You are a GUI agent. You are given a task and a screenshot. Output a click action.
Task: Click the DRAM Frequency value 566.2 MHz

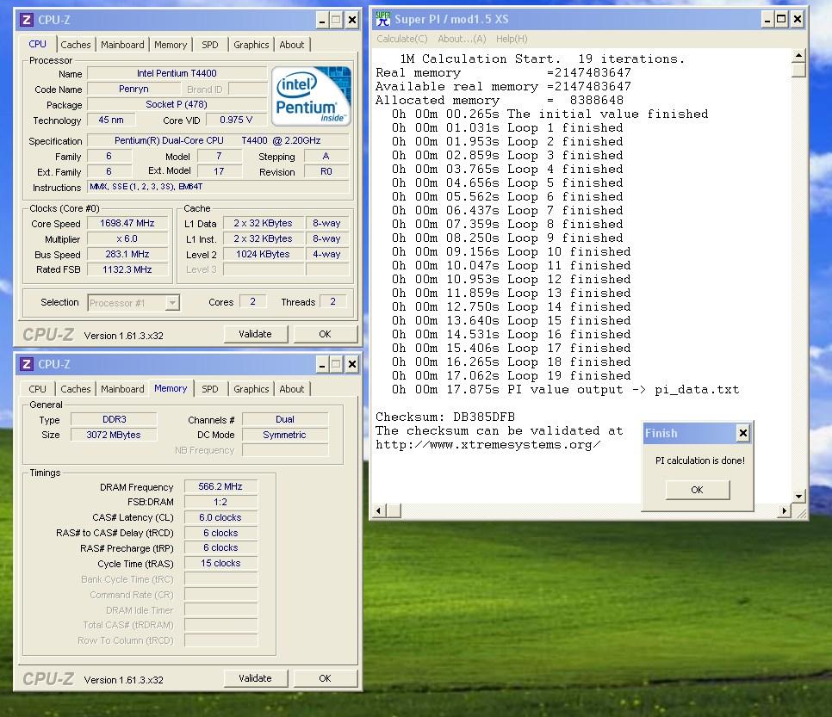coord(220,486)
